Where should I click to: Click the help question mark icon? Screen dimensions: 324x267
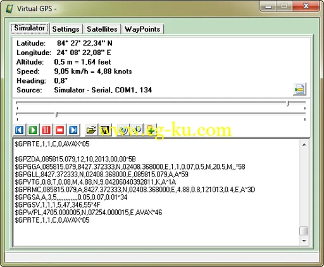click(x=123, y=130)
